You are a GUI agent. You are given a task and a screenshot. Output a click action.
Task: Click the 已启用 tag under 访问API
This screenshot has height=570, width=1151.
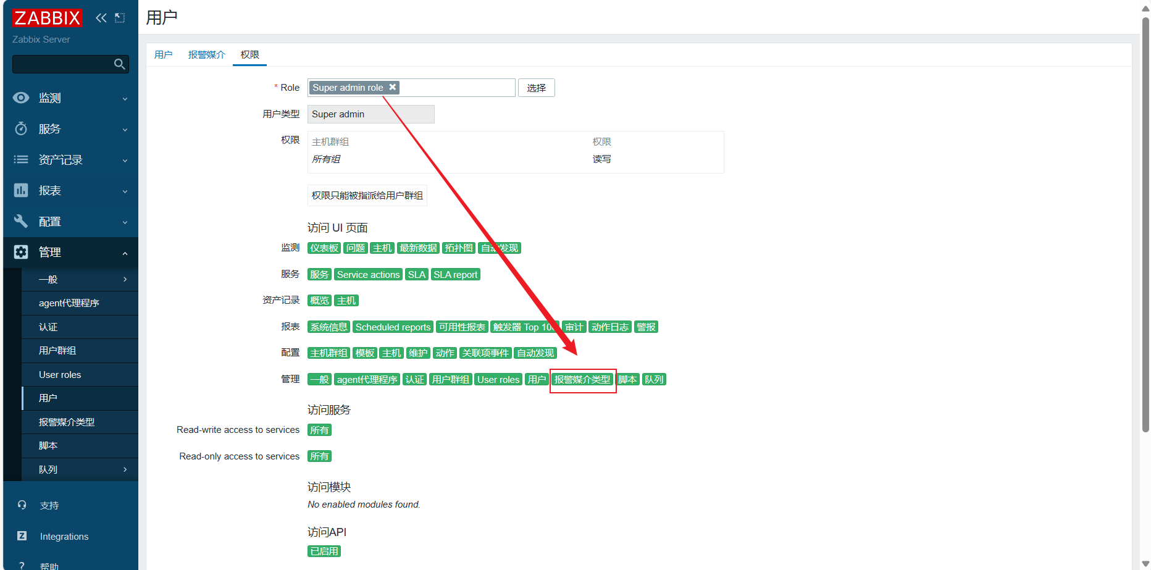pyautogui.click(x=324, y=551)
